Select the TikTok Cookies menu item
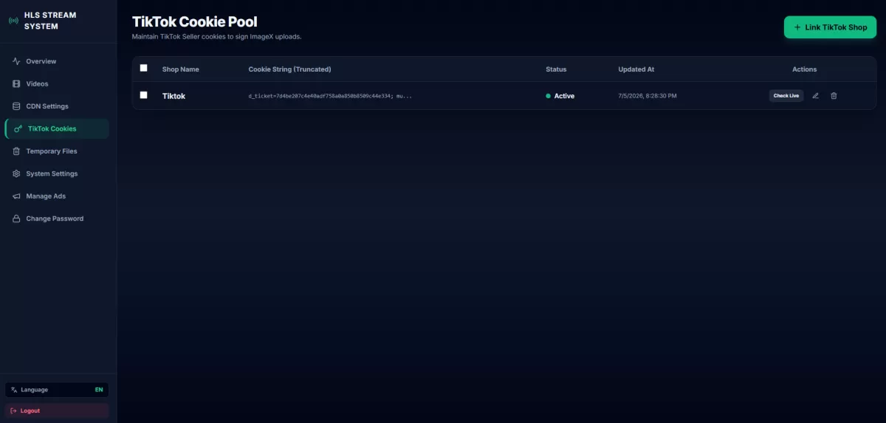 (x=57, y=128)
